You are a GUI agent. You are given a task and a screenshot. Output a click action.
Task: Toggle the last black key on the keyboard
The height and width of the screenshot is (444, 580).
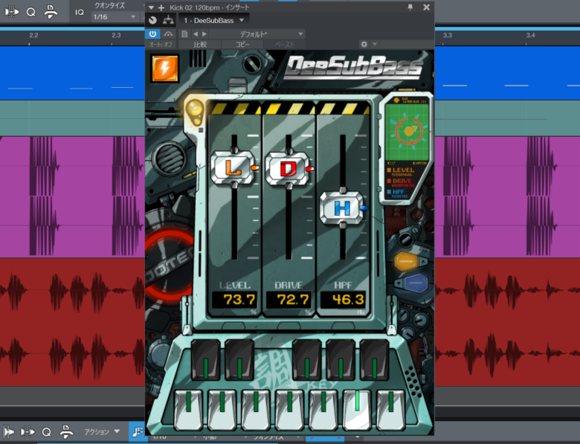pos(374,361)
